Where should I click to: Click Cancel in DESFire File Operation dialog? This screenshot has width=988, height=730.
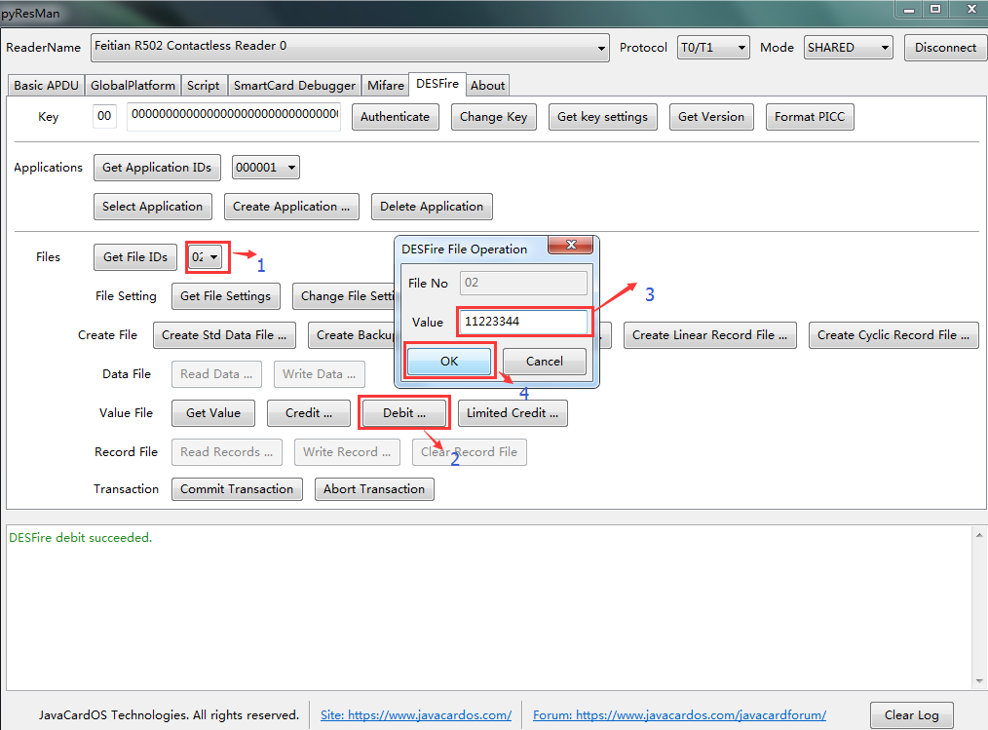pyautogui.click(x=545, y=362)
